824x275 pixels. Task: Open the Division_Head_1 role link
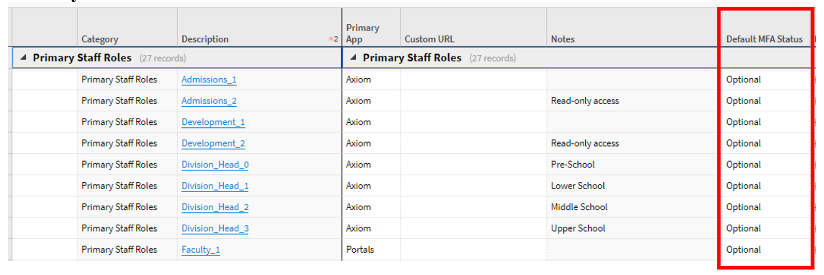click(215, 186)
